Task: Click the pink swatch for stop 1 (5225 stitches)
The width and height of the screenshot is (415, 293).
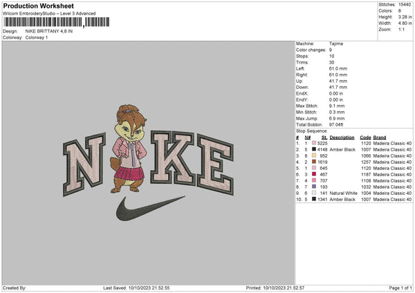Action: click(314, 143)
